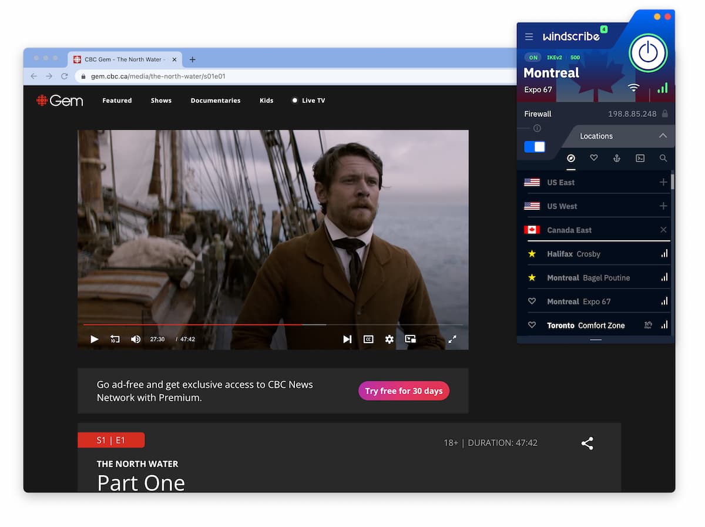
Task: Mute the video volume
Action: [136, 339]
